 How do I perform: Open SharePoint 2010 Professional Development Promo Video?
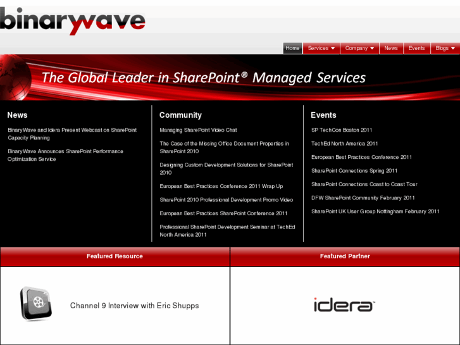tap(227, 200)
